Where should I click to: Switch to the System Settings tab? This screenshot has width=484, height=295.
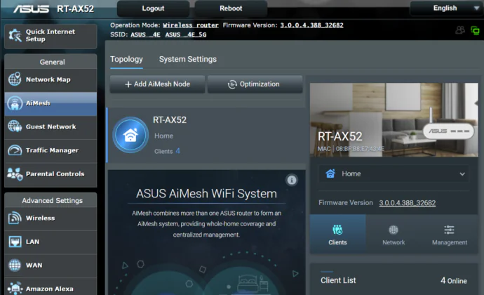click(x=188, y=59)
